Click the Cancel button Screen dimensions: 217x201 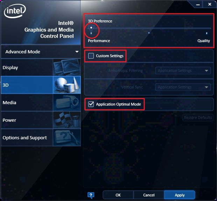click(149, 195)
